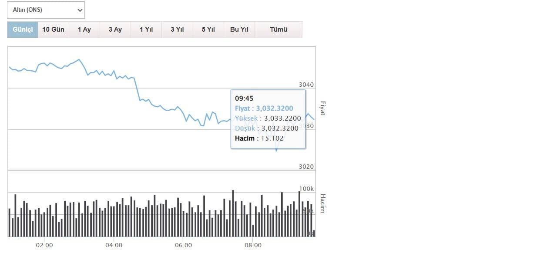Select the 1 Ay time range
The width and height of the screenshot is (557, 259).
pyautogui.click(x=84, y=30)
